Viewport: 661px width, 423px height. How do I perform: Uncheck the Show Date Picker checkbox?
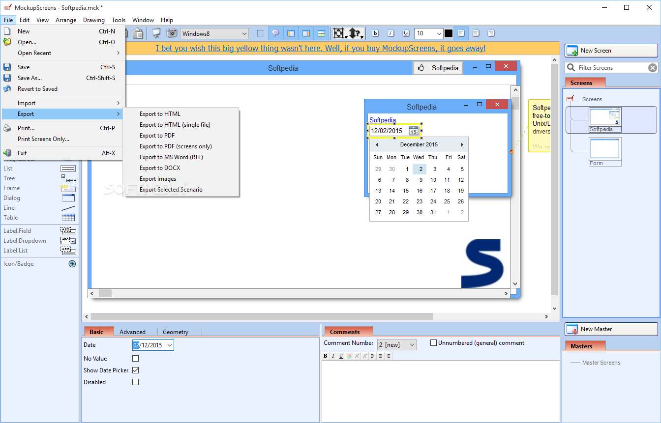point(136,370)
